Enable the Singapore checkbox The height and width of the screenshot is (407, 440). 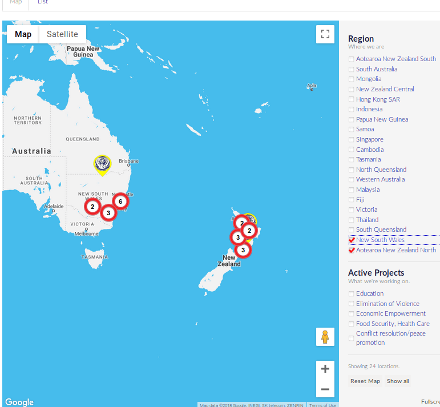[351, 139]
